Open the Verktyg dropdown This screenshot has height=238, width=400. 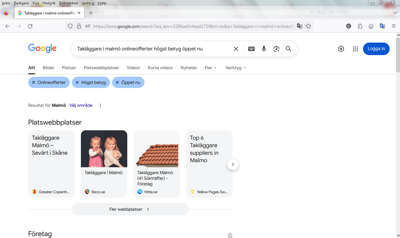pyautogui.click(x=235, y=68)
